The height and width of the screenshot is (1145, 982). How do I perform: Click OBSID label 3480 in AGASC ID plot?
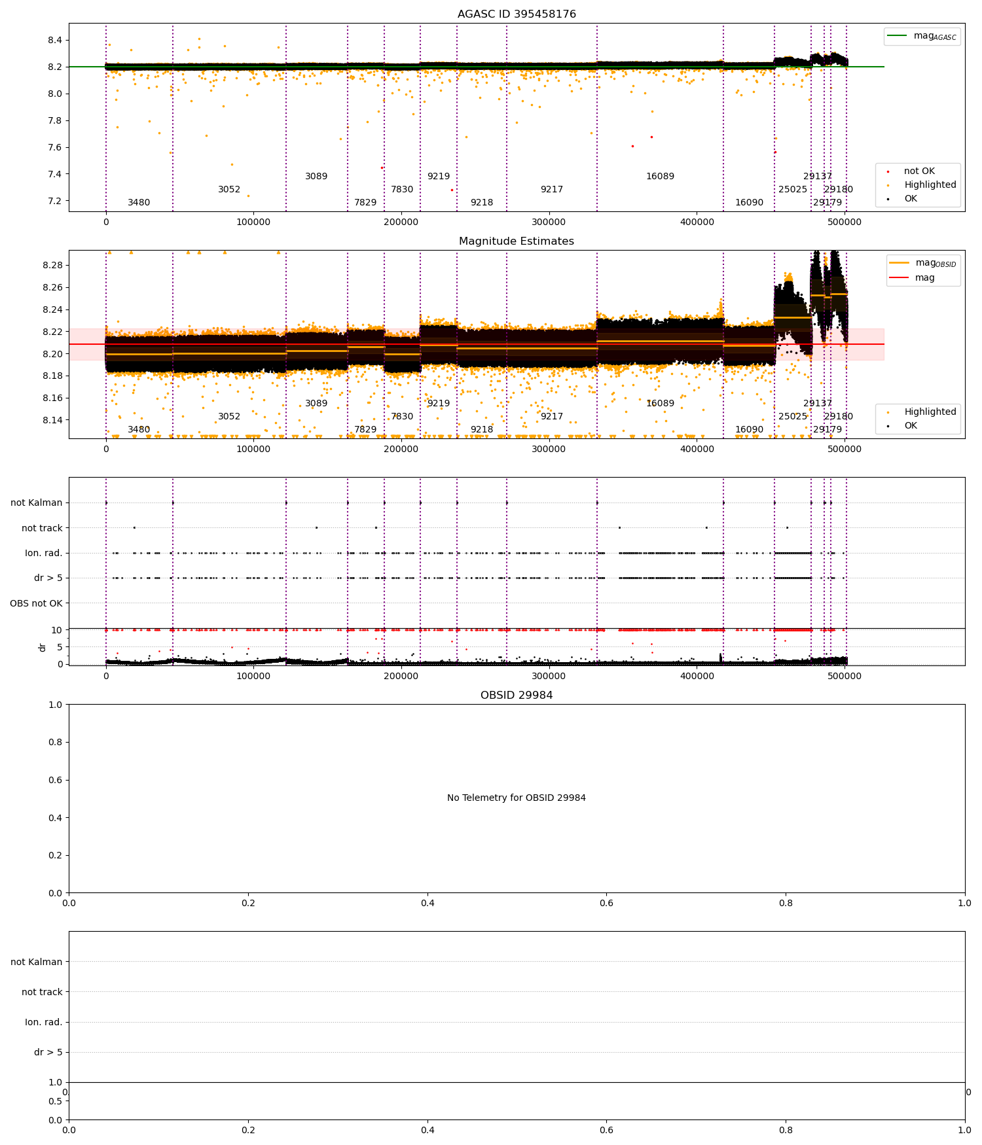click(139, 203)
